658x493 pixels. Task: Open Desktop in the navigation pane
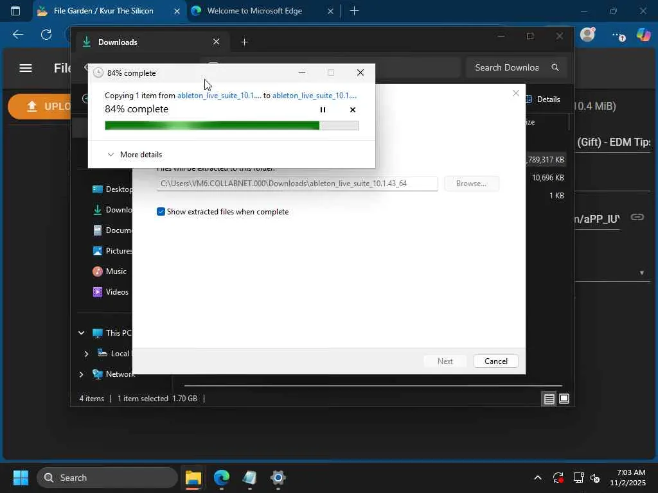coord(112,189)
